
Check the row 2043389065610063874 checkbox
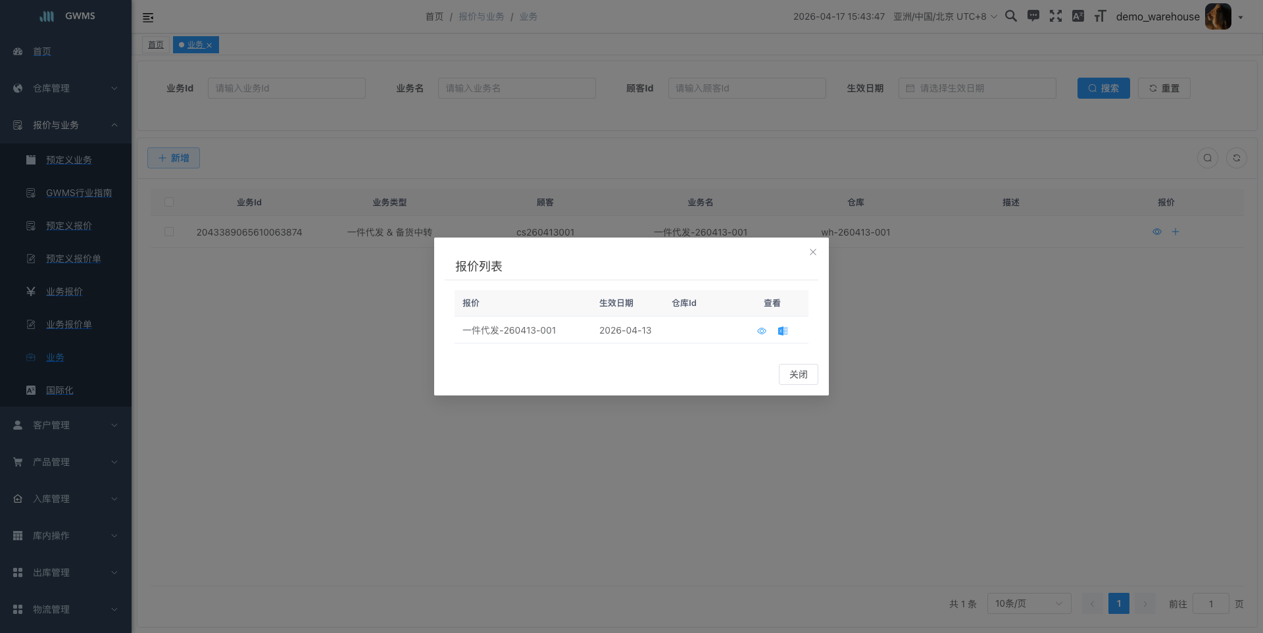click(x=169, y=232)
